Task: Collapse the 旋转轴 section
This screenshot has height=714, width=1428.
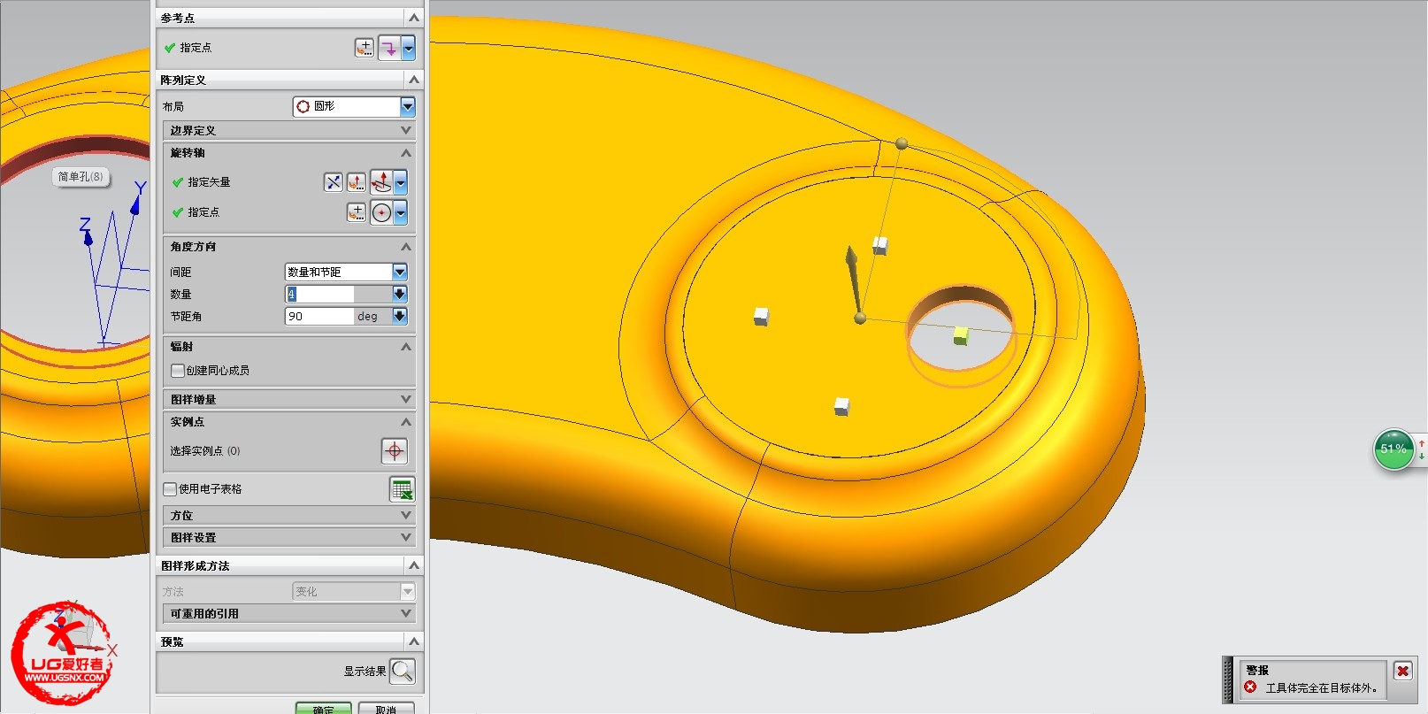Action: pyautogui.click(x=406, y=153)
